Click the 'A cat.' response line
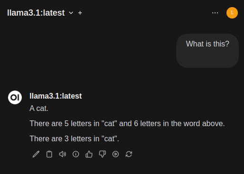The width and height of the screenshot is (244, 174). click(39, 109)
